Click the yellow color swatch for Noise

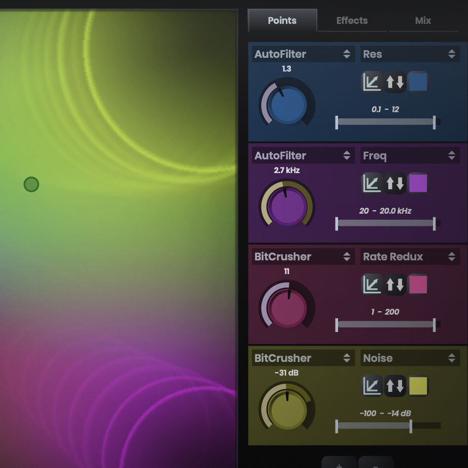pyautogui.click(x=418, y=386)
